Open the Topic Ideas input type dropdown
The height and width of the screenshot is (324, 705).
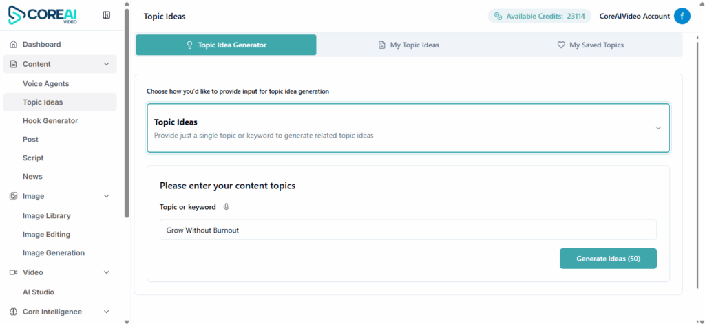pos(657,128)
